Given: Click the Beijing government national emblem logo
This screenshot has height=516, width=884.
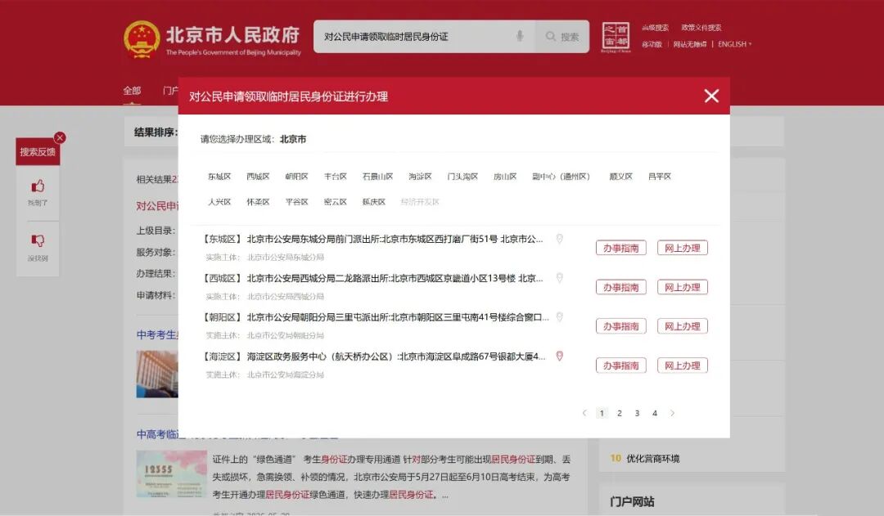Looking at the screenshot, I should (142, 39).
